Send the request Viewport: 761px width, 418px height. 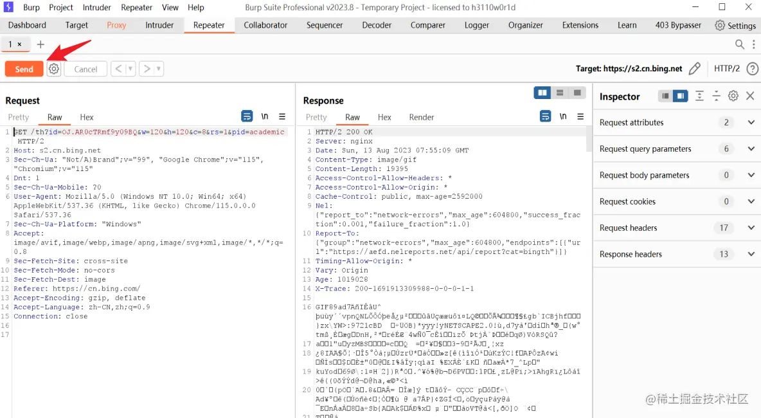coord(24,69)
